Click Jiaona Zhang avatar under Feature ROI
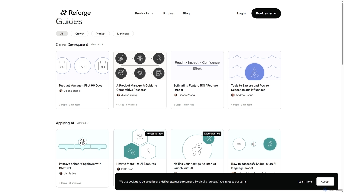Image resolution: width=344 pixels, height=193 pixels. pos(175,95)
